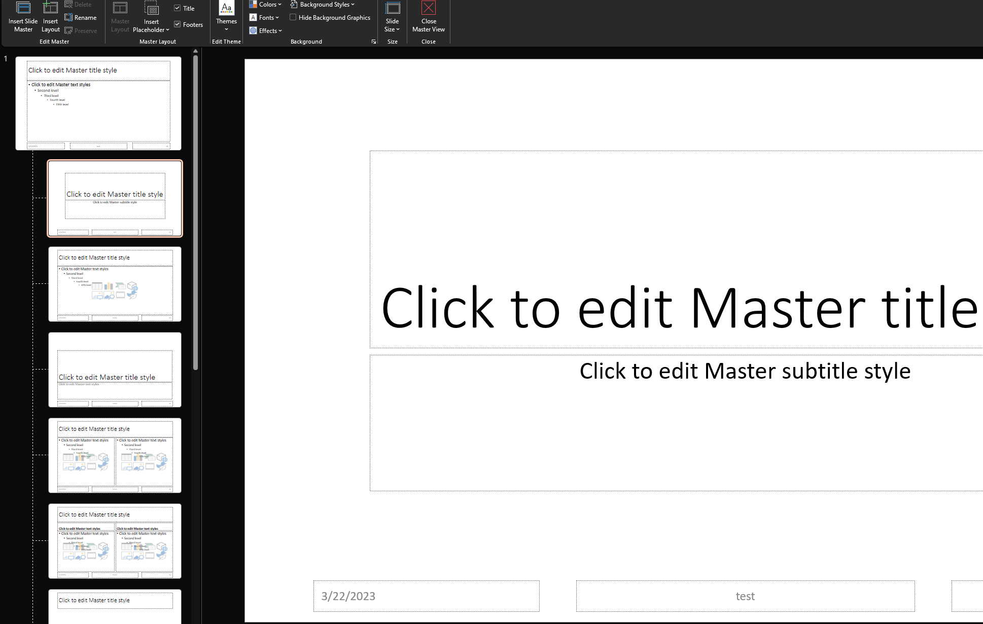Expand the Effects dropdown
The width and height of the screenshot is (983, 624).
tap(266, 31)
